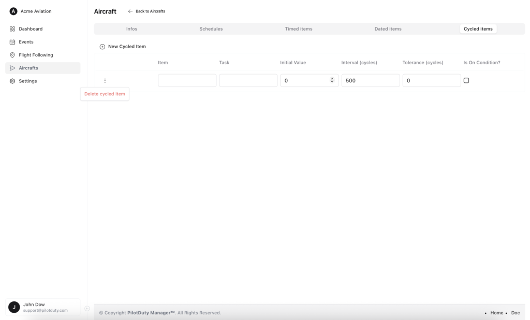Click the Acme Aviation logo avatar
Image resolution: width=530 pixels, height=320 pixels.
click(13, 11)
